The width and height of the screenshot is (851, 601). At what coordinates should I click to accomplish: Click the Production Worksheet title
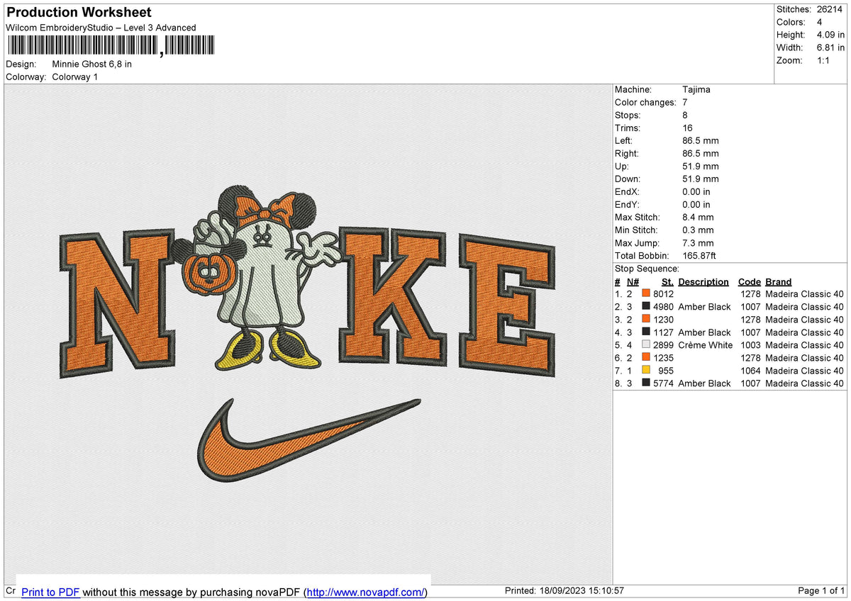click(79, 13)
